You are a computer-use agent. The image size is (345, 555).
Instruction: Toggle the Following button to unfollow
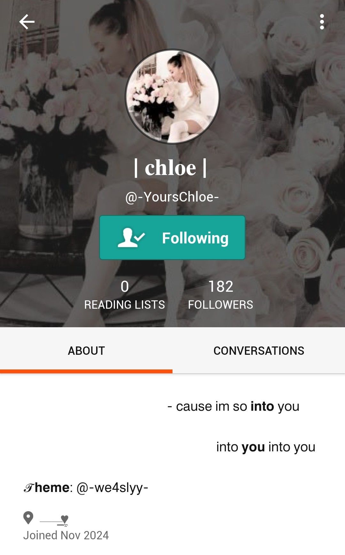172,238
